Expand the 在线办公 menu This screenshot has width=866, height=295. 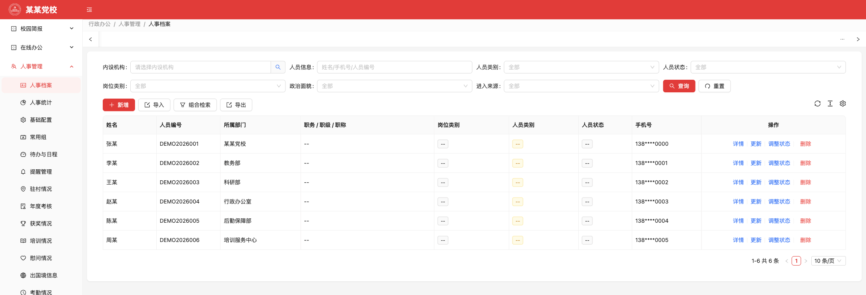pos(41,48)
